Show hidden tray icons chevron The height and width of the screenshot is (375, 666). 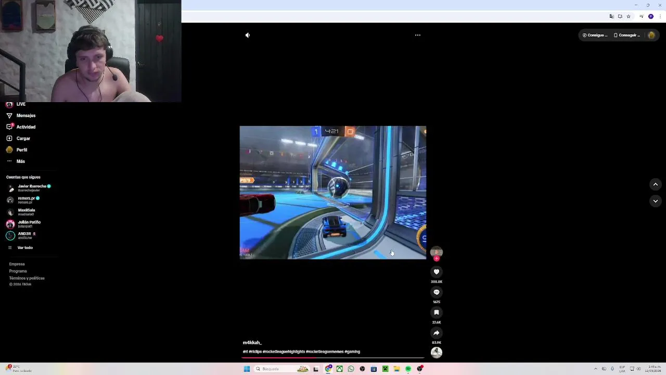(595, 369)
